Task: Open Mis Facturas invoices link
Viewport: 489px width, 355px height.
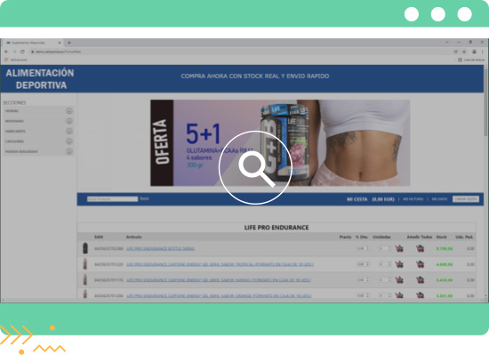Action: point(413,199)
